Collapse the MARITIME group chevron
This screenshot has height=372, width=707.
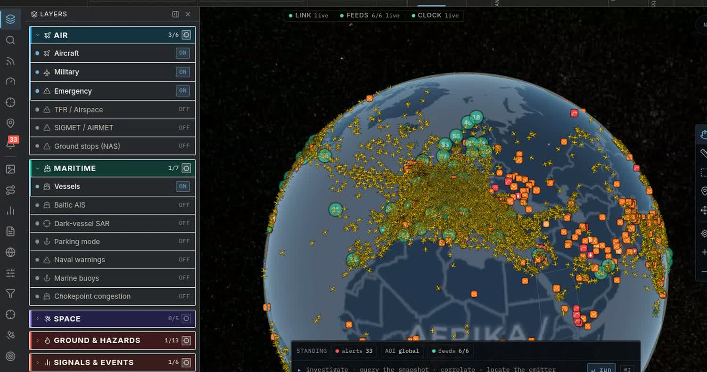tap(38, 168)
